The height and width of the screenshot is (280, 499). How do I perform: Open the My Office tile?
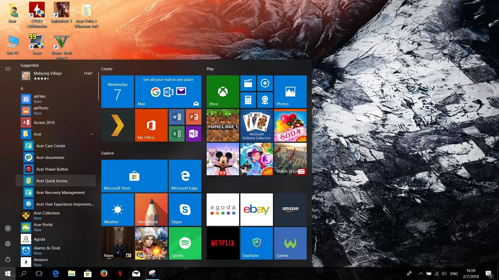[151, 125]
